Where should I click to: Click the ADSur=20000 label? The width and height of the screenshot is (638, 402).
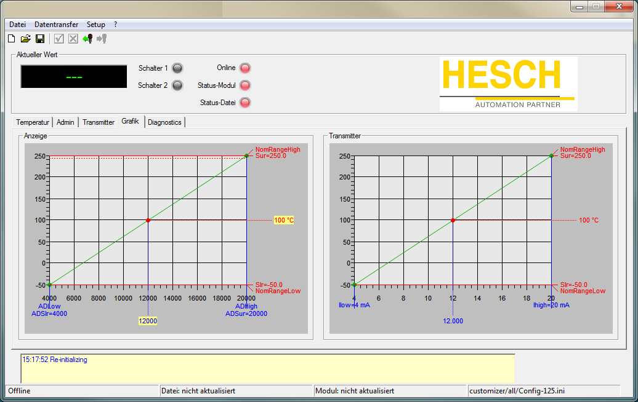(246, 313)
